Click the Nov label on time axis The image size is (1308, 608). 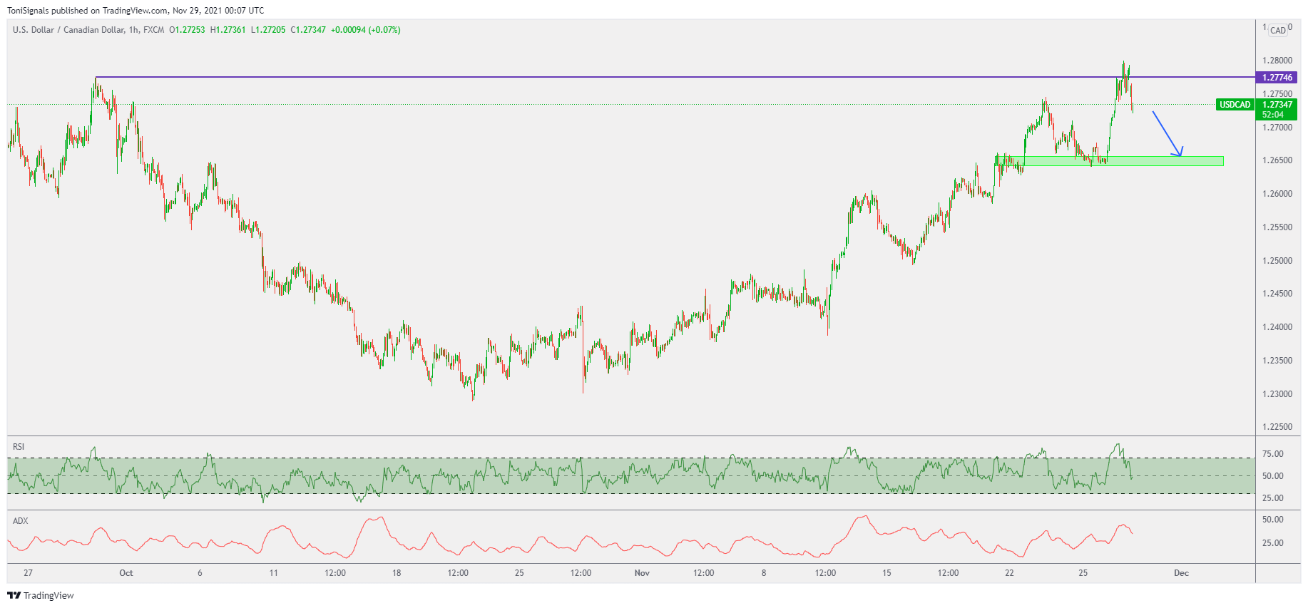click(642, 573)
